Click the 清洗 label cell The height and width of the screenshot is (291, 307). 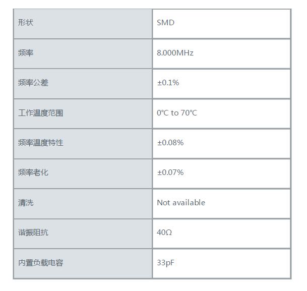click(x=26, y=203)
